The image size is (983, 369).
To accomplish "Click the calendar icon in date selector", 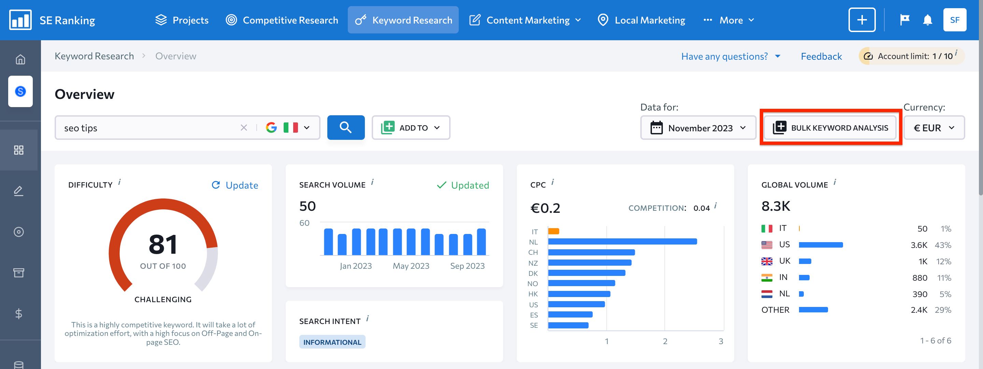I will point(656,128).
